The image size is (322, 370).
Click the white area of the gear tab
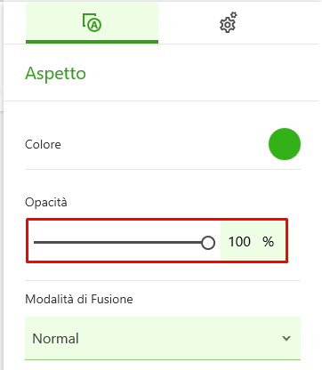pos(229,22)
